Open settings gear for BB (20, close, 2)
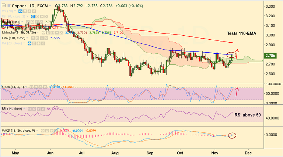Screen dimensions: 283x157 37,17
